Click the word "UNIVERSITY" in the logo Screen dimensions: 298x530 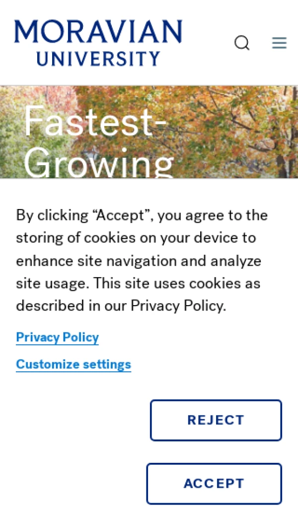click(x=98, y=59)
